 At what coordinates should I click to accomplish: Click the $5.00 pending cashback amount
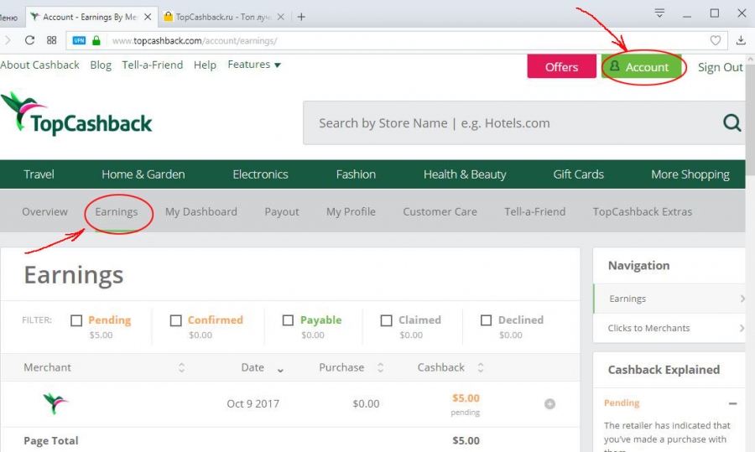466,398
